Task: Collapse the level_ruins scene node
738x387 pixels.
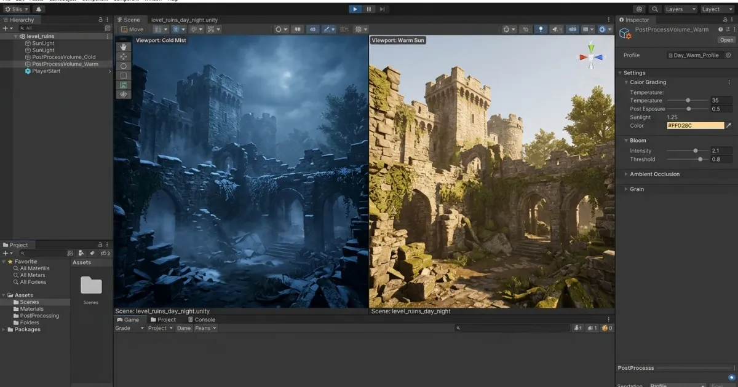Action: click(x=16, y=36)
